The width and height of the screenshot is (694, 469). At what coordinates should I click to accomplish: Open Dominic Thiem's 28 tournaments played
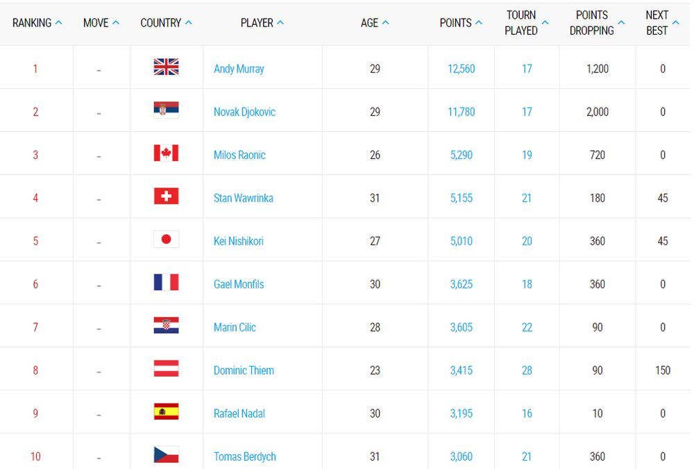point(527,370)
